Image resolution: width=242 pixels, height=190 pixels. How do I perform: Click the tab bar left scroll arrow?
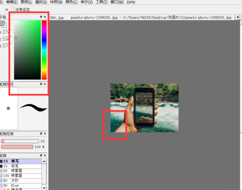click(x=238, y=17)
